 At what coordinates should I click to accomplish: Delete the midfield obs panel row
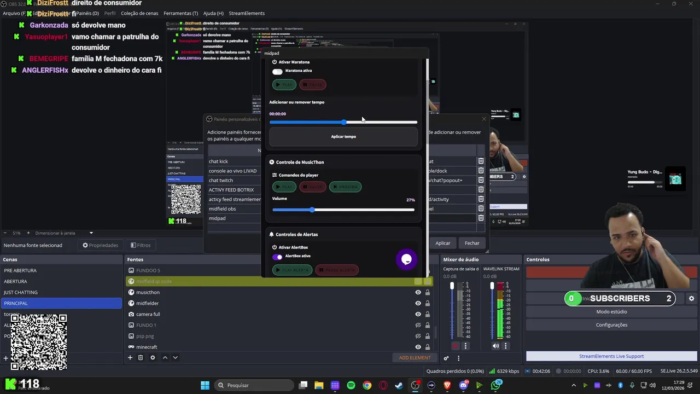coord(481,208)
